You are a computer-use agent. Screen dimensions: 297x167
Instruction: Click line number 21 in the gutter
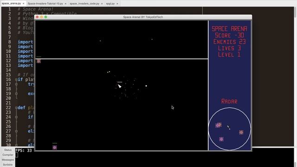pos(8,103)
